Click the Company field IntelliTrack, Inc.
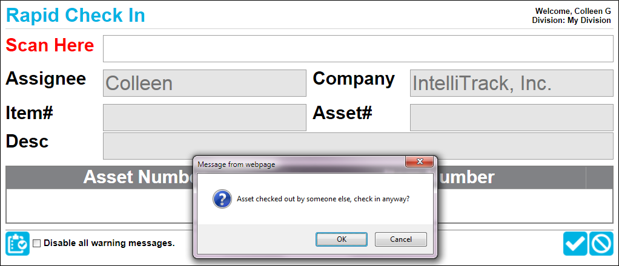Viewport: 619px width, 266px height. click(x=512, y=83)
